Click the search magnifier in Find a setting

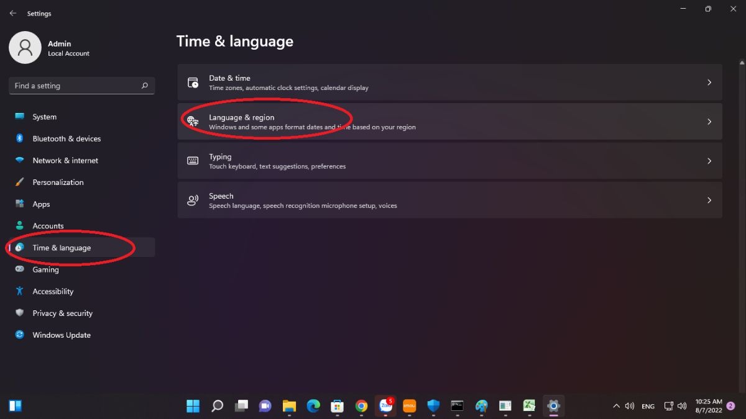pyautogui.click(x=145, y=86)
